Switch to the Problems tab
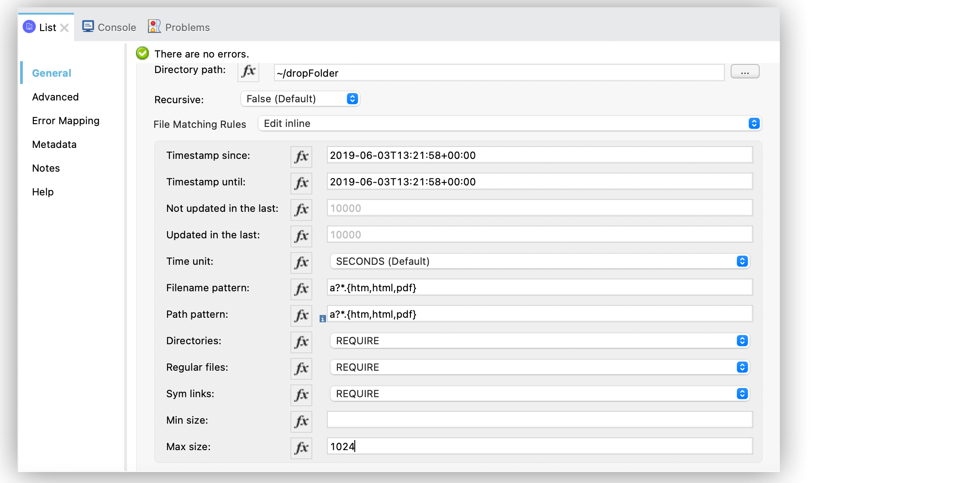978x483 pixels. pyautogui.click(x=179, y=27)
